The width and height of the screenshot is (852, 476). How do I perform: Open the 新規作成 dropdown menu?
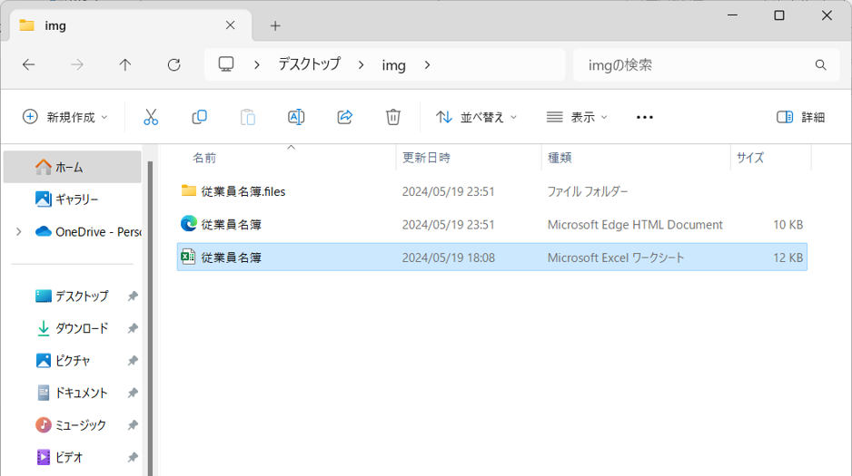point(65,117)
